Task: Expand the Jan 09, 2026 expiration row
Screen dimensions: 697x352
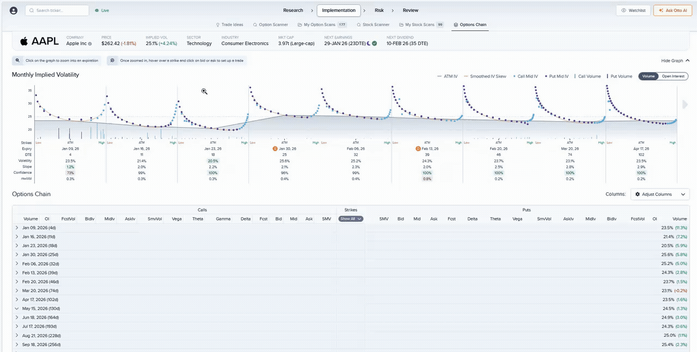Action: pos(17,228)
